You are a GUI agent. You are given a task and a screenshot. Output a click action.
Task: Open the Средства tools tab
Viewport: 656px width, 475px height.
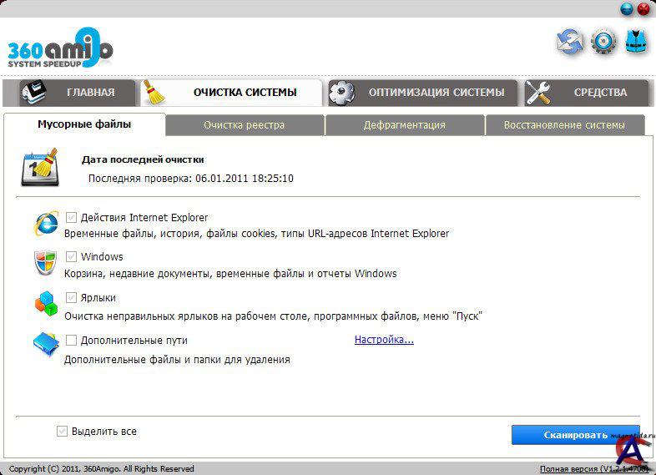pyautogui.click(x=588, y=93)
